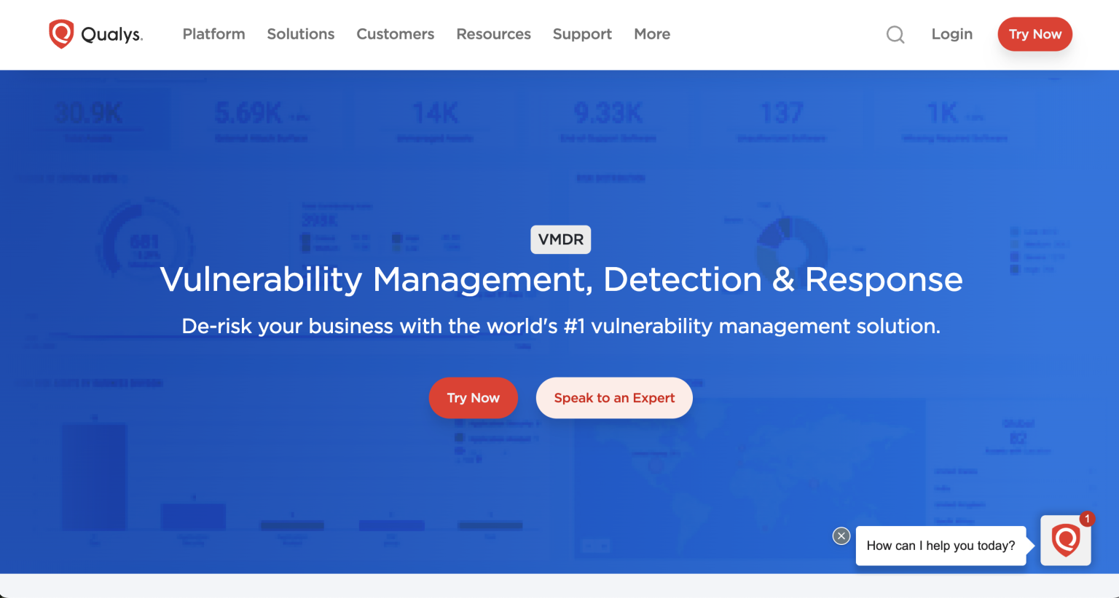The image size is (1119, 598).
Task: Open the Platform menu
Action: [213, 33]
